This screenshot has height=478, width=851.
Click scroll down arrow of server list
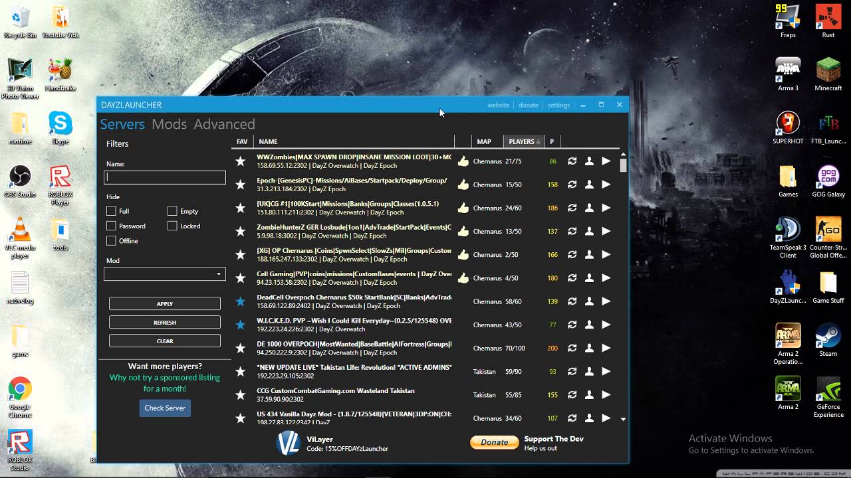coord(623,419)
